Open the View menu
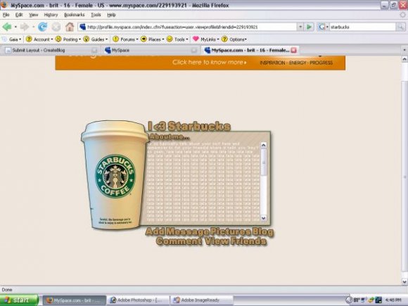The height and width of the screenshot is (306, 408). [x=33, y=15]
